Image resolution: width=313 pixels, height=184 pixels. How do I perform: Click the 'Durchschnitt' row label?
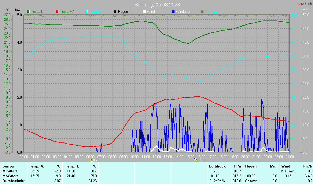click(x=13, y=181)
